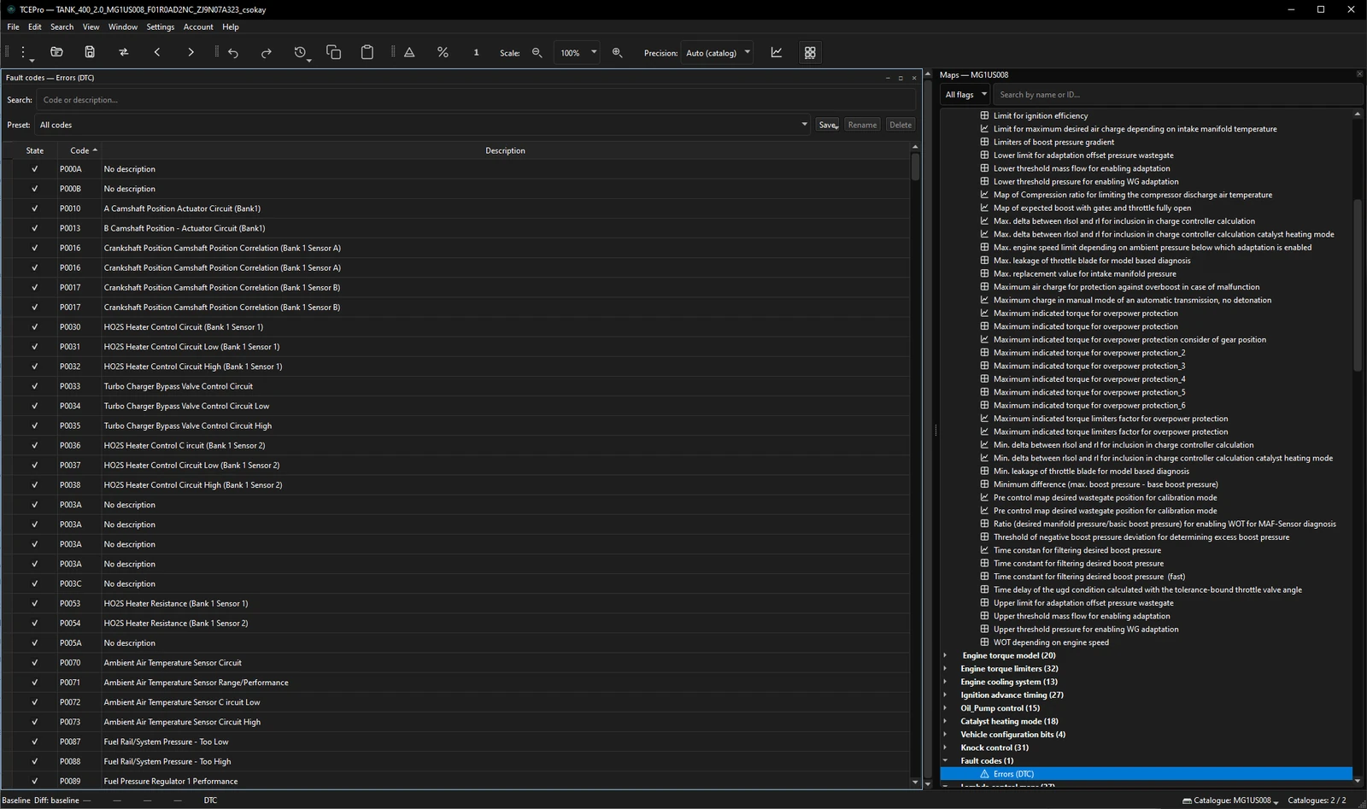Toggle state checkbox for code P0010
The height and width of the screenshot is (809, 1367).
(35, 208)
